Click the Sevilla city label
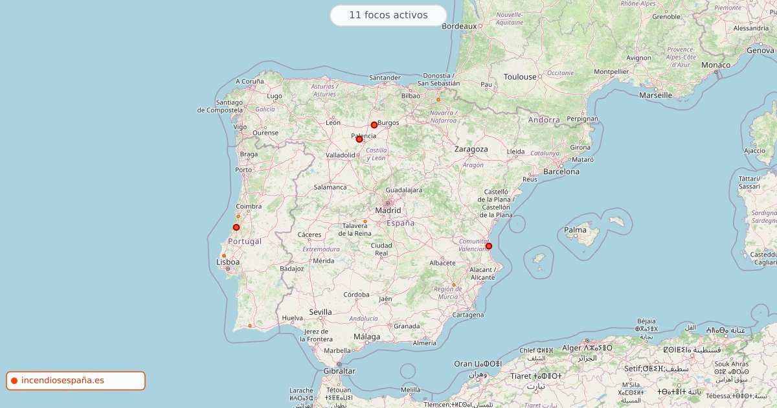The image size is (777, 408). 321,312
